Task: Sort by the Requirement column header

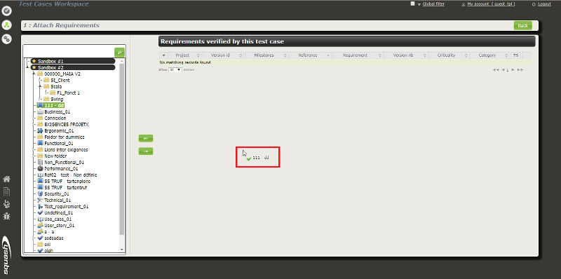Action: pos(358,55)
